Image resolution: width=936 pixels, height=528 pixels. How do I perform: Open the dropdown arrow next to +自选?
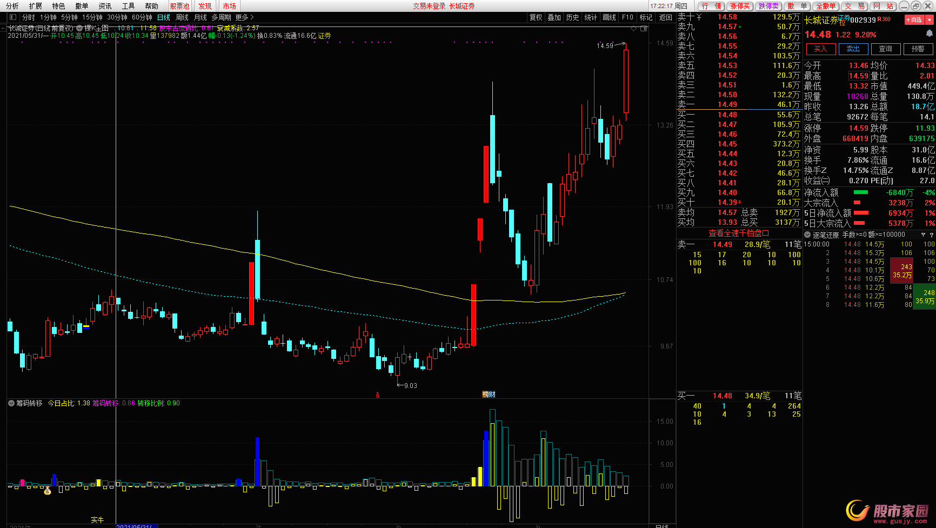(930, 19)
